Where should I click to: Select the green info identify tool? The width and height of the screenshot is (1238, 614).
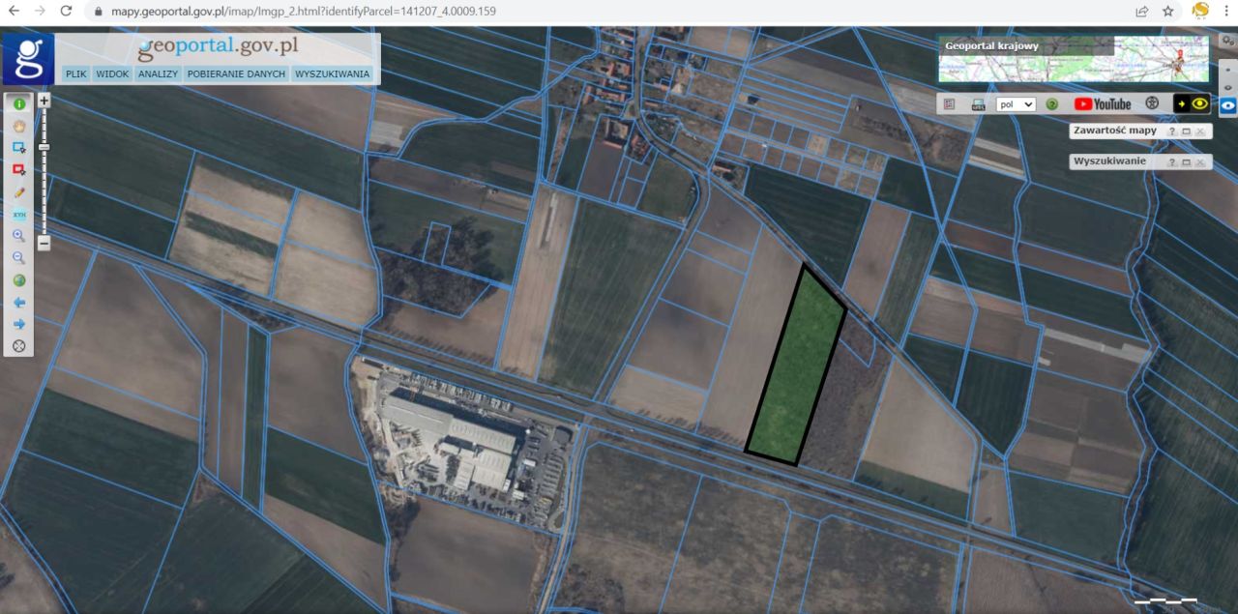[18, 104]
